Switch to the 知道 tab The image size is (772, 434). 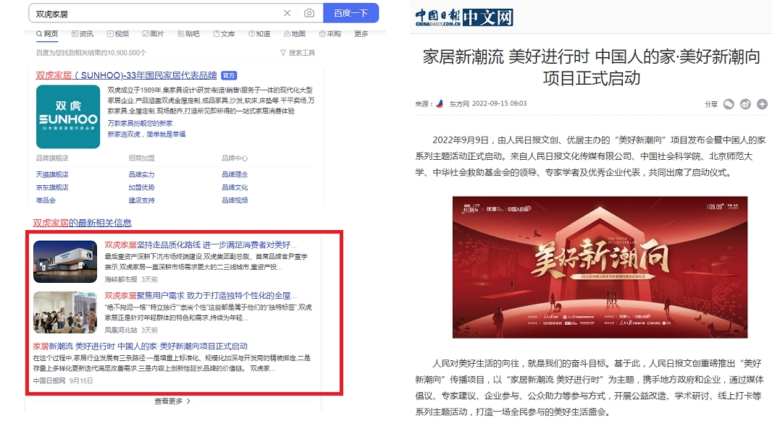tap(259, 34)
